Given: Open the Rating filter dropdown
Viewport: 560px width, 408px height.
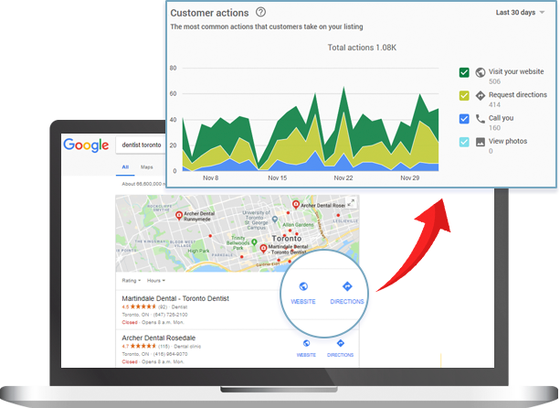Looking at the screenshot, I should [132, 281].
